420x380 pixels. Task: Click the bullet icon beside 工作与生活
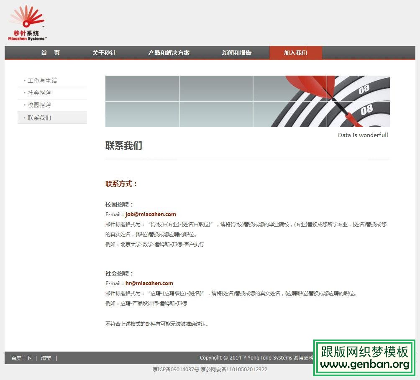pos(24,81)
